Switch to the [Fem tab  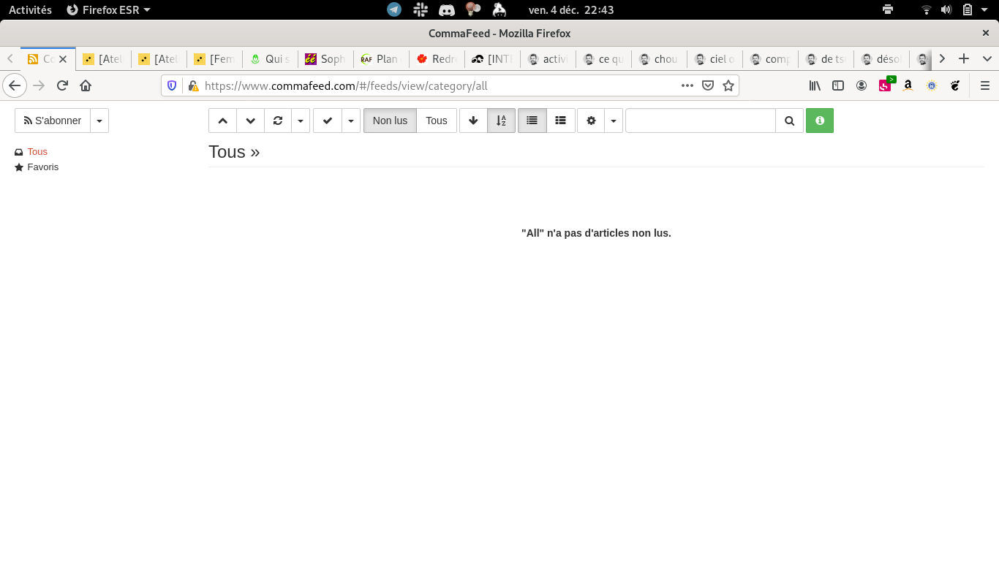click(214, 59)
